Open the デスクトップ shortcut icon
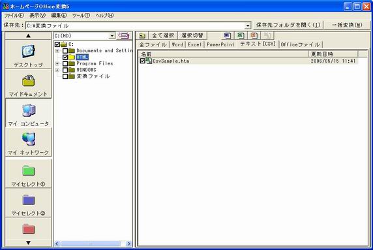 pyautogui.click(x=28, y=51)
